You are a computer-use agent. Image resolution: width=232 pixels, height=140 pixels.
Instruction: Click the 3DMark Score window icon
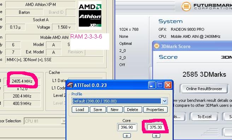point(157,46)
